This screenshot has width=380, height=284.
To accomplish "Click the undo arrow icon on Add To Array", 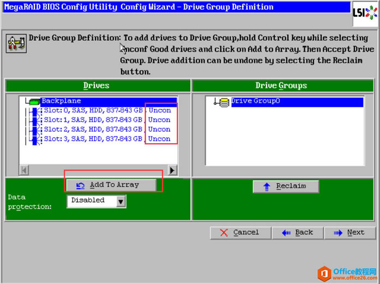I will 80,186.
